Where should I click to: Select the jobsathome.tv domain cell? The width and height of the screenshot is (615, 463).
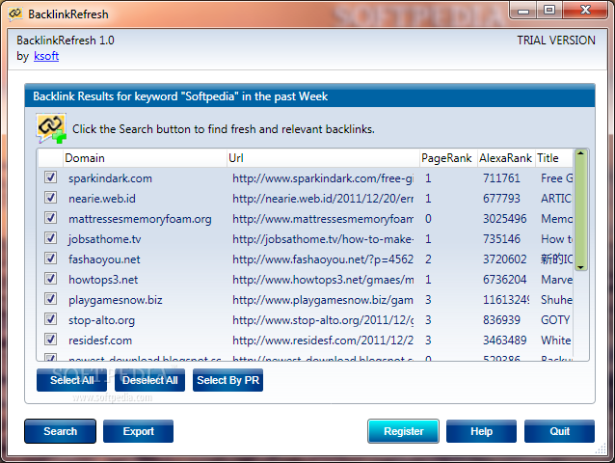click(104, 239)
